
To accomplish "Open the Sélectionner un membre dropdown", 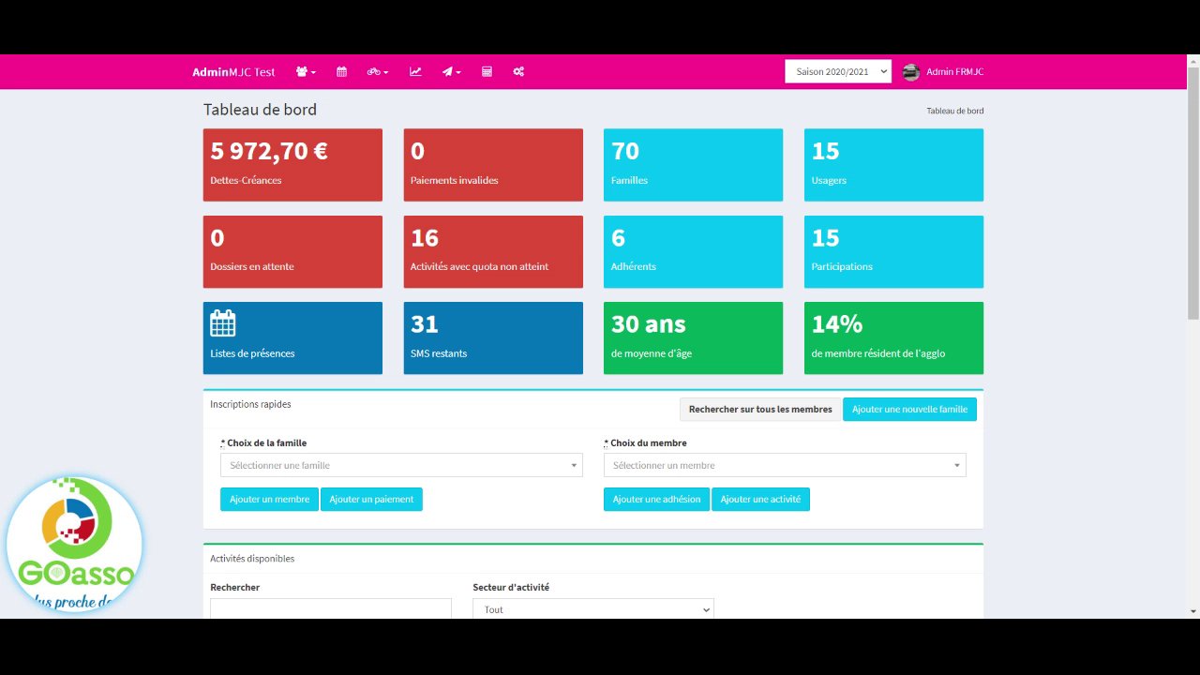I will click(785, 465).
